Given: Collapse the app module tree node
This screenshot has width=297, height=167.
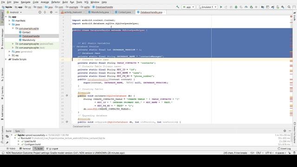Looking at the screenshot, I should (6, 17).
